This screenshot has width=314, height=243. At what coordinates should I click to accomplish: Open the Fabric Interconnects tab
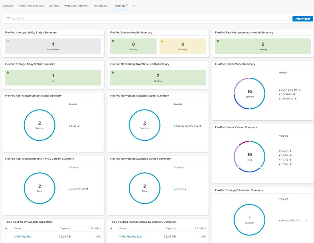click(x=31, y=6)
